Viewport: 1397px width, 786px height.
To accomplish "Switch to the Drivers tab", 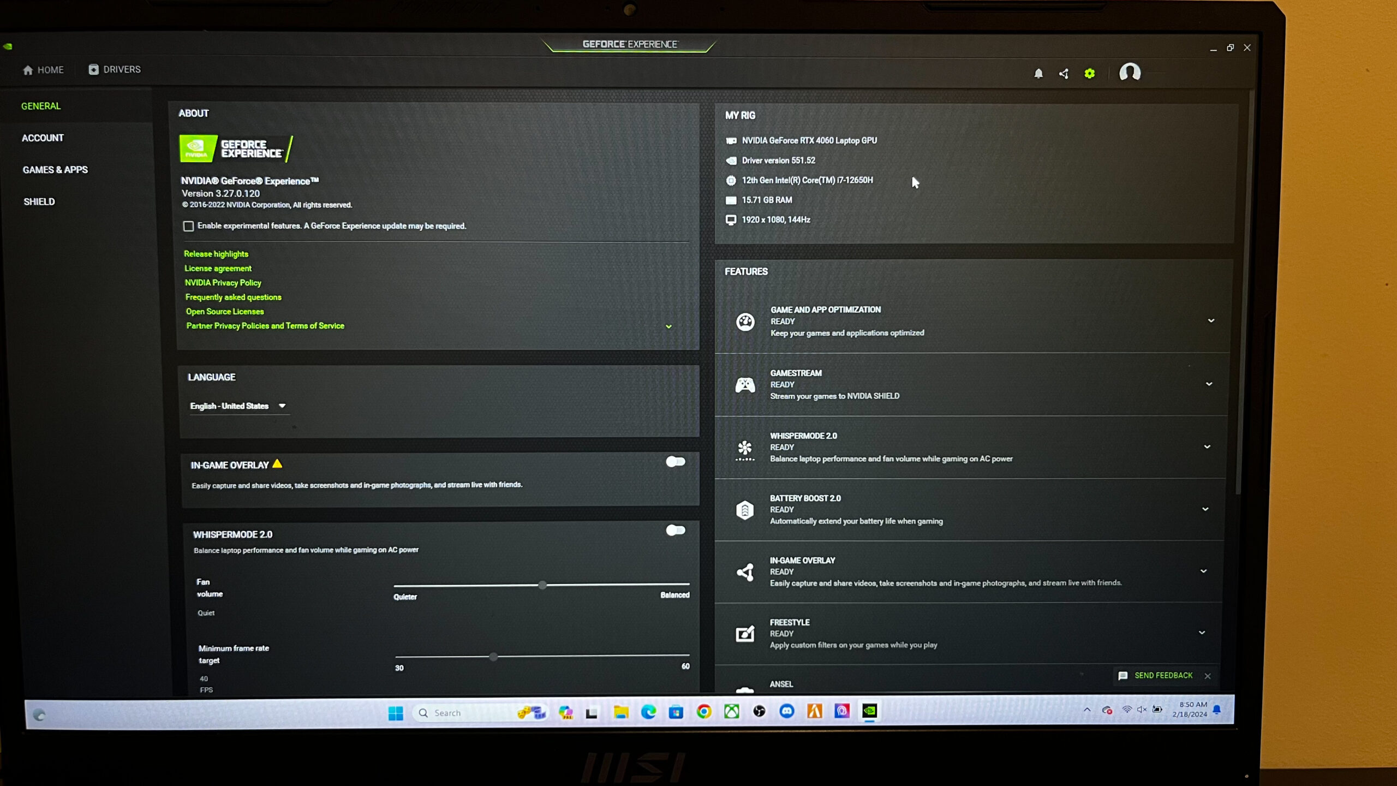I will 114,69.
